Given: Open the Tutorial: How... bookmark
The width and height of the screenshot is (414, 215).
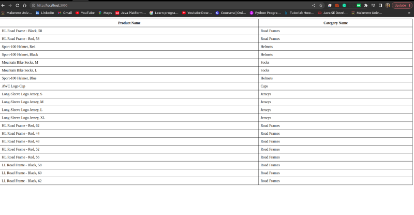Looking at the screenshot, I should coord(300,13).
